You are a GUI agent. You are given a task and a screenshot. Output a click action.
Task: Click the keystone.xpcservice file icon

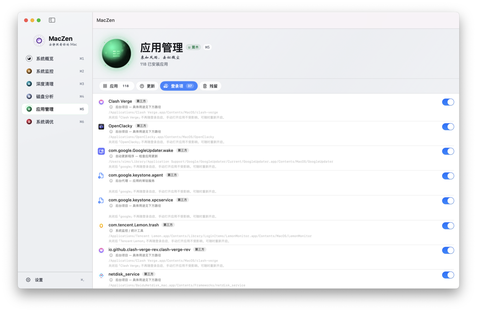[x=101, y=200]
